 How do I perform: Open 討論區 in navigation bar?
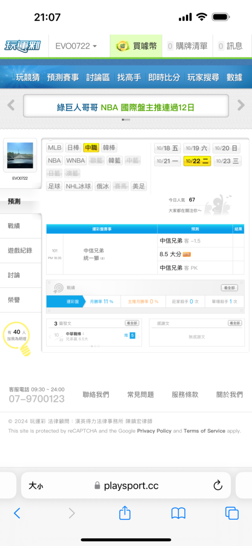click(x=98, y=78)
